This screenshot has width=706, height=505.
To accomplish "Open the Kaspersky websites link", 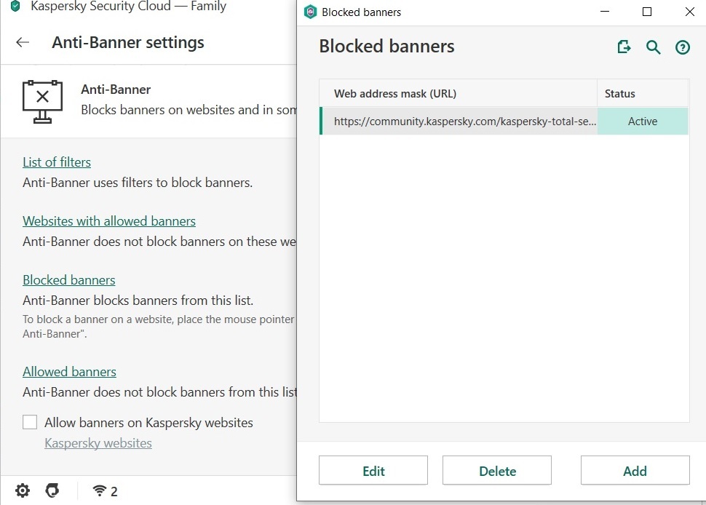I will [x=98, y=443].
